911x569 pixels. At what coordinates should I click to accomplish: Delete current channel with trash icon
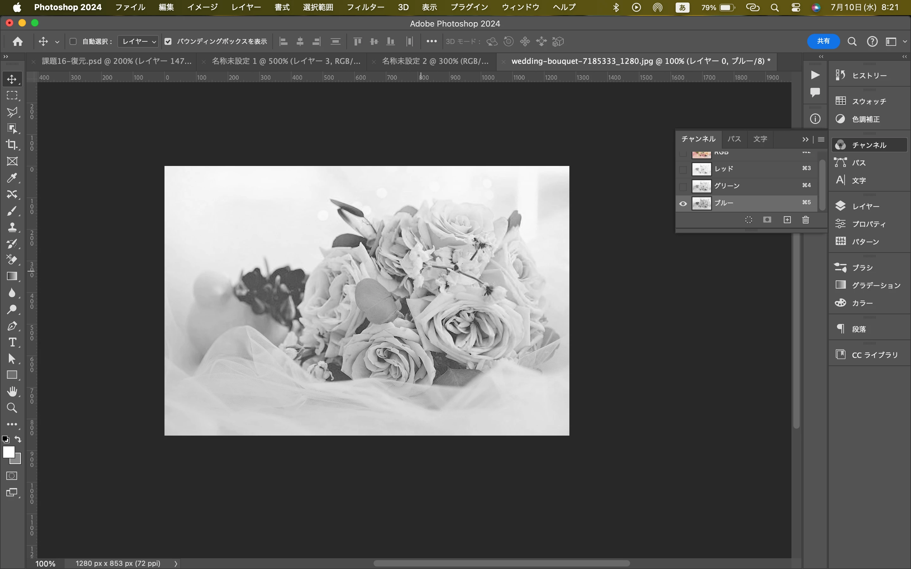pyautogui.click(x=806, y=220)
